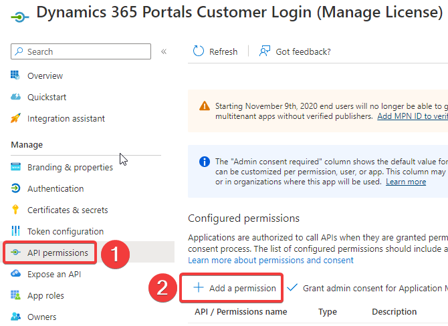Screen dimensions: 448x326
Task: Click the Refresh circular arrow icon
Action: tap(199, 51)
